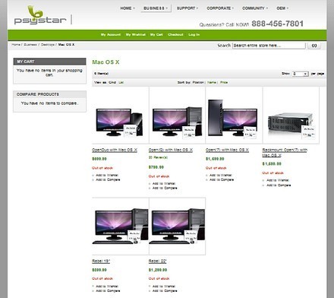Focus the search entire store field
This screenshot has width=334, height=298.
pyautogui.click(x=269, y=46)
